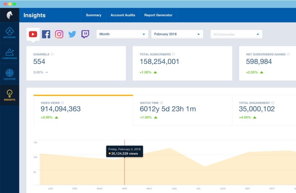Open the Network sidebar section
Viewport: 296px width, 193px height.
coord(10,33)
